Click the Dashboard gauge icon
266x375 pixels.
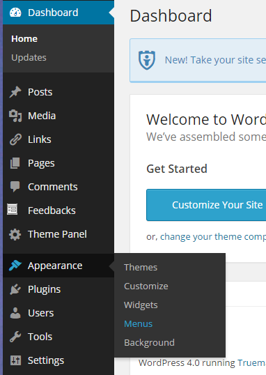15,13
